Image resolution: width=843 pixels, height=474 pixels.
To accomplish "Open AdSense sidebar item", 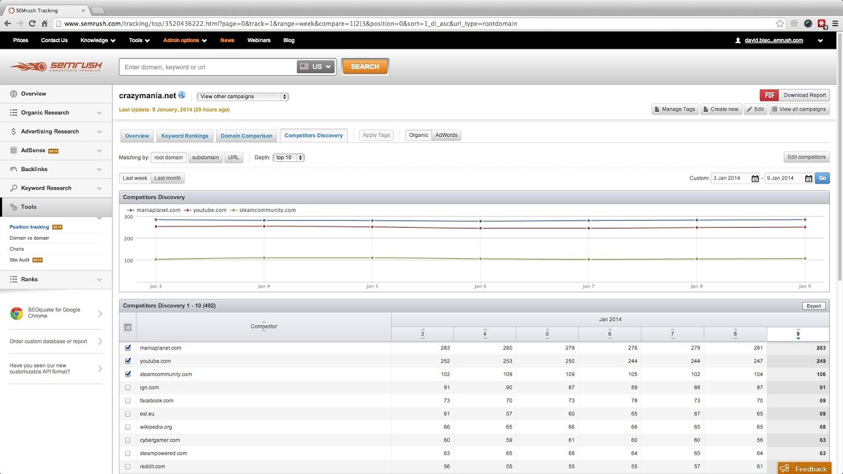I will point(56,150).
